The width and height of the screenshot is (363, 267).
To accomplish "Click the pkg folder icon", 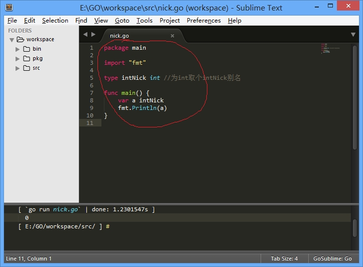I will click(27, 59).
